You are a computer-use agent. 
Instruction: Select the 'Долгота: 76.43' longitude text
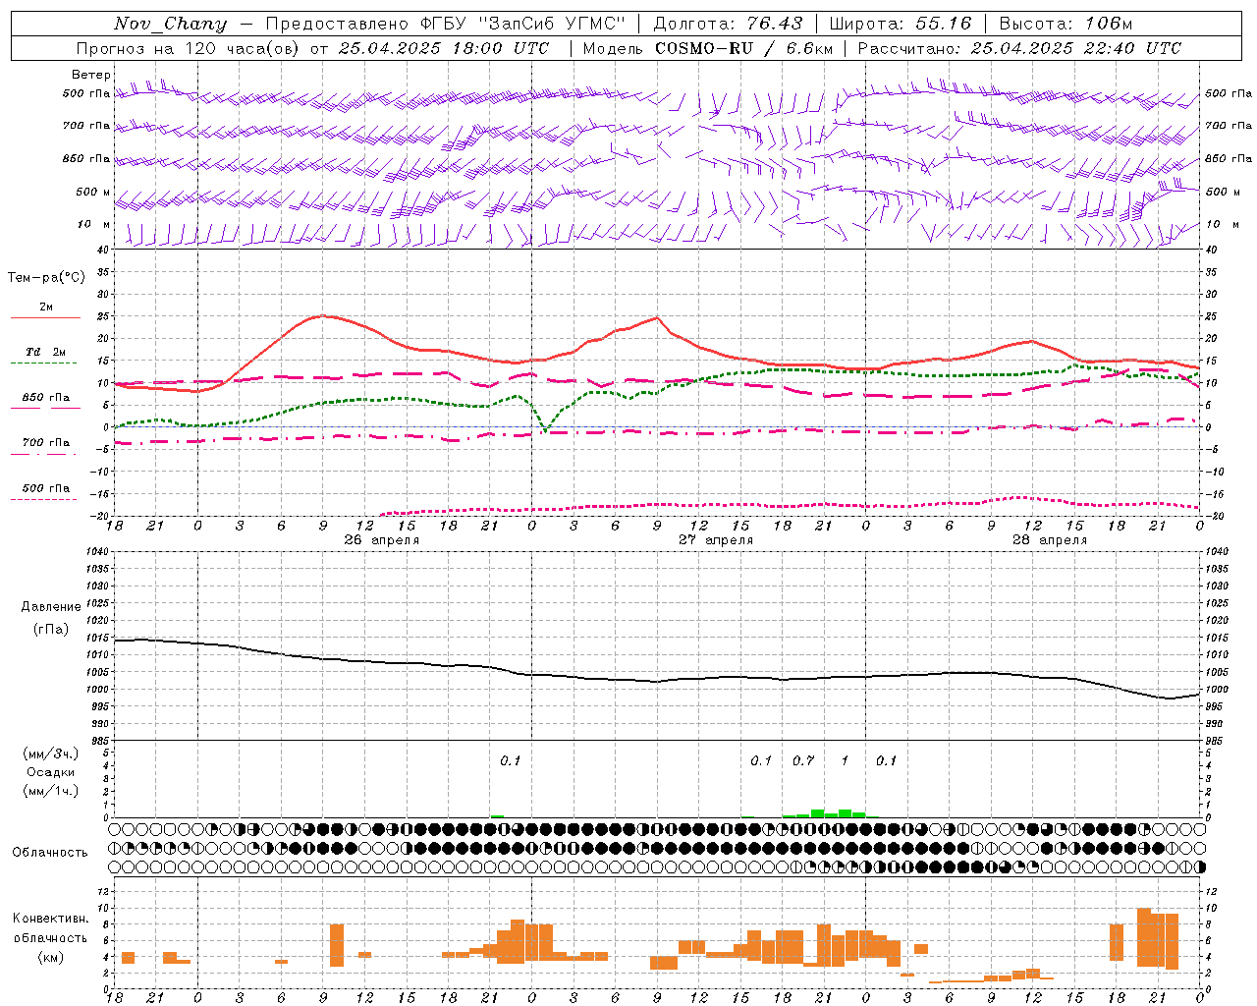point(728,24)
